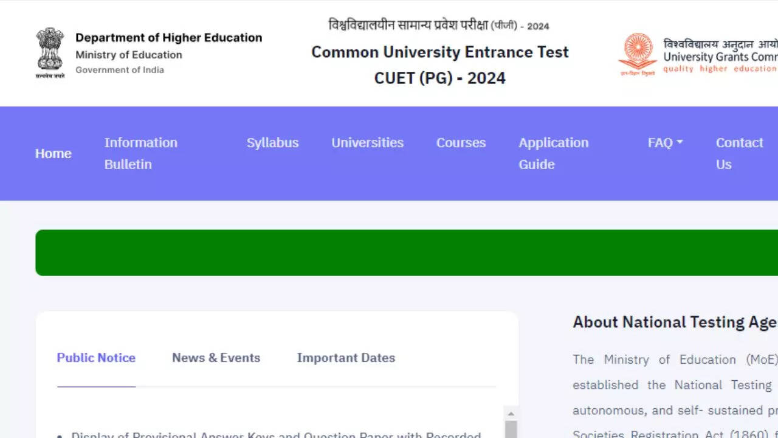Open the Application Guide link

click(x=554, y=153)
